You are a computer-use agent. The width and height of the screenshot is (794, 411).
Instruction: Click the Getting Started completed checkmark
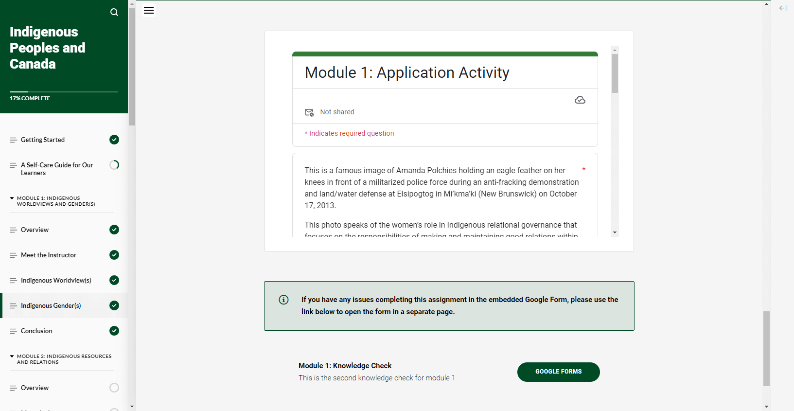[x=114, y=140]
